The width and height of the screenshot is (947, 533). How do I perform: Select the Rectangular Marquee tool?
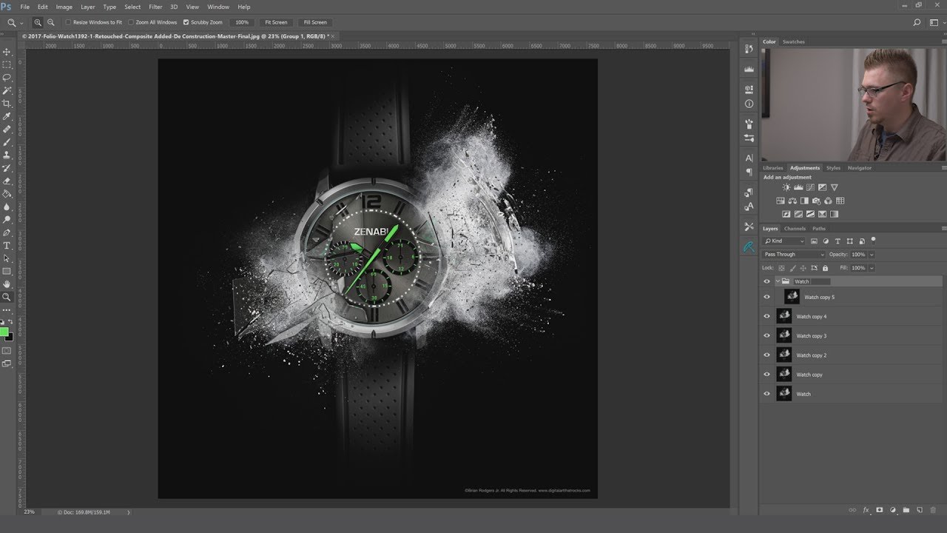point(7,64)
